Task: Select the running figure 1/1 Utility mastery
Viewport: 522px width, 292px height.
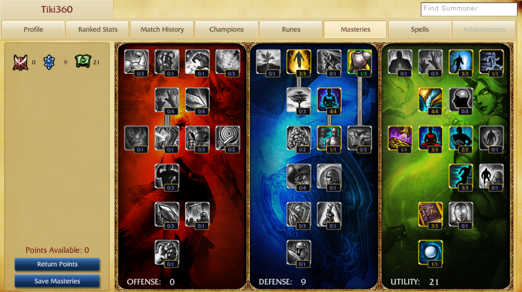Action: point(491,62)
